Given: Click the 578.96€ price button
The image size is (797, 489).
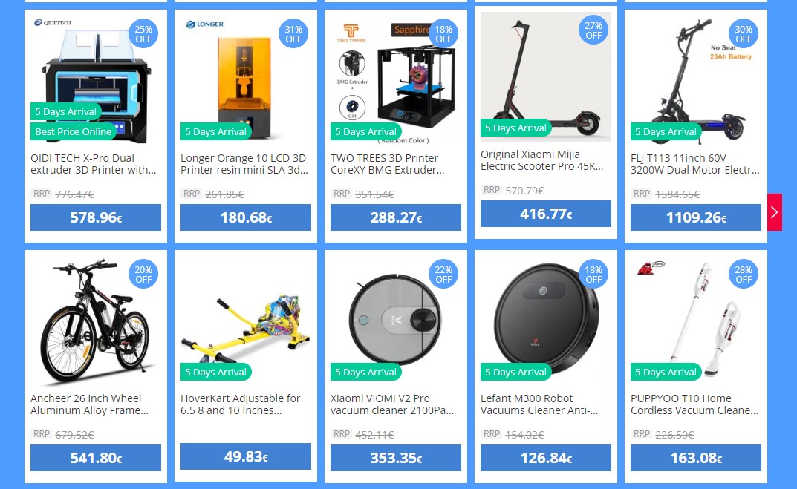Looking at the screenshot, I should (96, 217).
